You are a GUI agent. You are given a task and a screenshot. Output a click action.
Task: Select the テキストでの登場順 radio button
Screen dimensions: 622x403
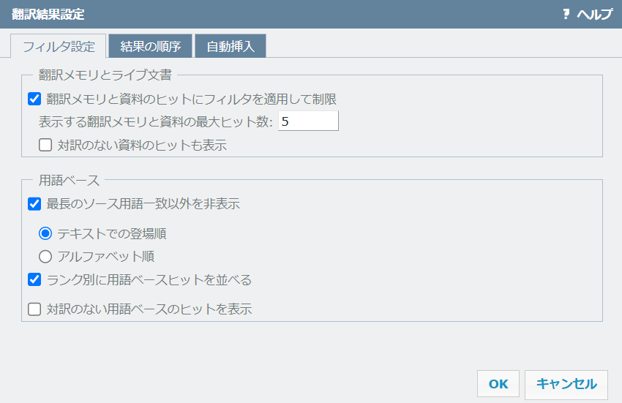click(45, 234)
